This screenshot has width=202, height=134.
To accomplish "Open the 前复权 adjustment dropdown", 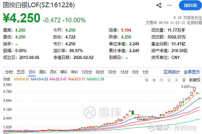I will [x=195, y=80].
